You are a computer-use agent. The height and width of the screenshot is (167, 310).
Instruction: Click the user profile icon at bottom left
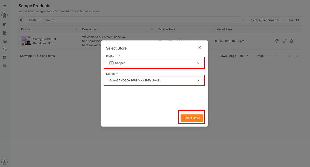click(5, 162)
